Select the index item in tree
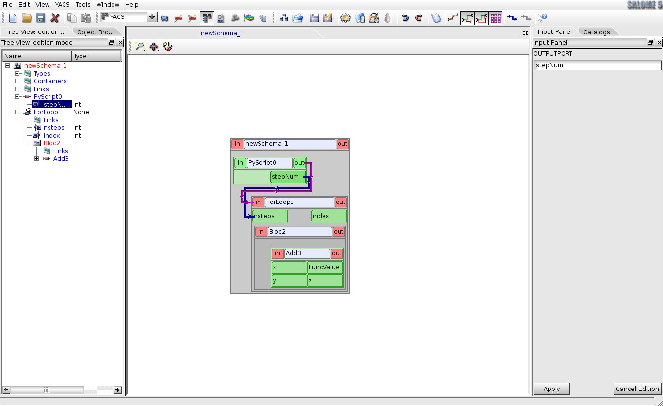Viewport: 663px width, 406px height. coord(51,136)
